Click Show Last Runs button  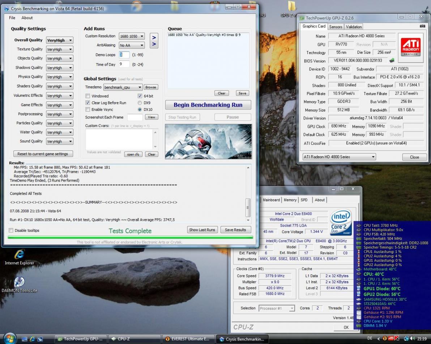(x=202, y=230)
